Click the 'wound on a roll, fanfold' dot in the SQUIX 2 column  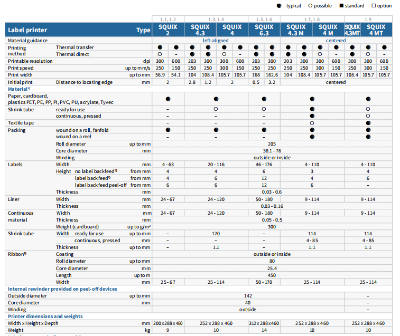168,130
